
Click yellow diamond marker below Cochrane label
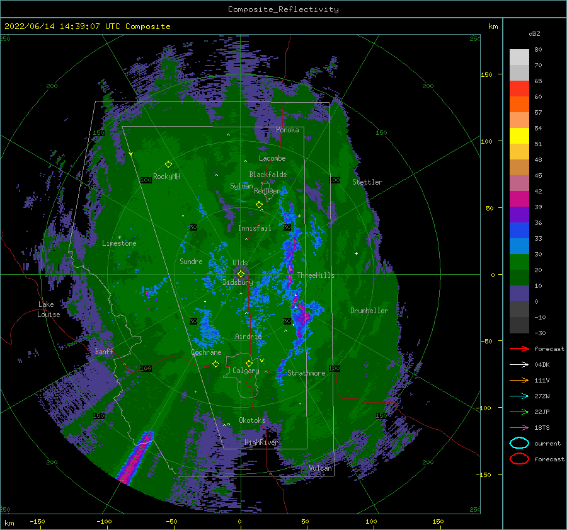click(215, 364)
